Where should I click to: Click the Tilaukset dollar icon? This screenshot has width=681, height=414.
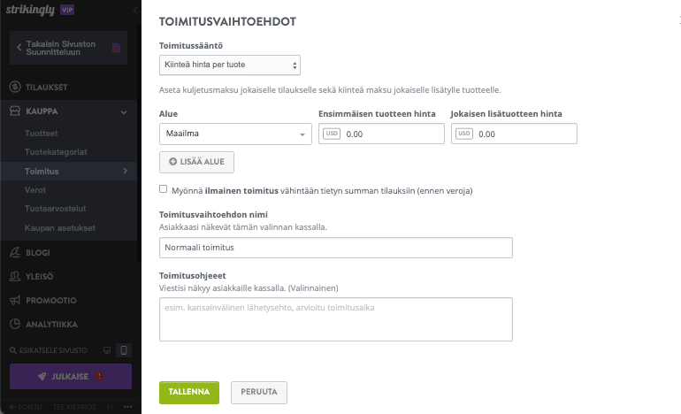15,87
